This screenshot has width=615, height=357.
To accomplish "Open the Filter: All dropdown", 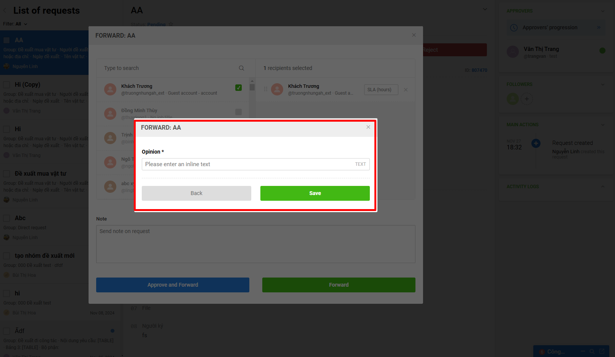I will coord(15,24).
